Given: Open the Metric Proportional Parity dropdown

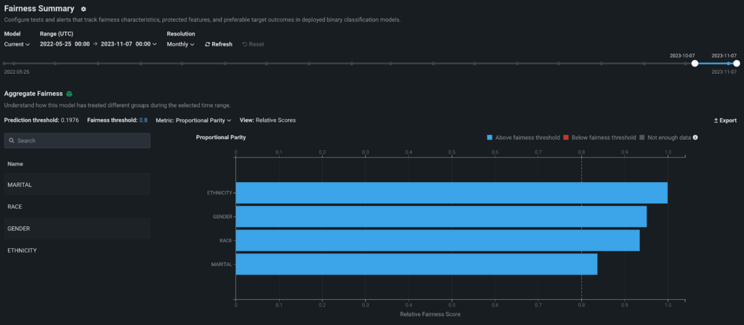Looking at the screenshot, I should point(193,120).
